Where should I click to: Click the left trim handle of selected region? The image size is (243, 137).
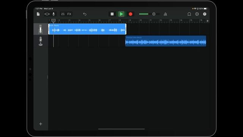click(x=49, y=29)
